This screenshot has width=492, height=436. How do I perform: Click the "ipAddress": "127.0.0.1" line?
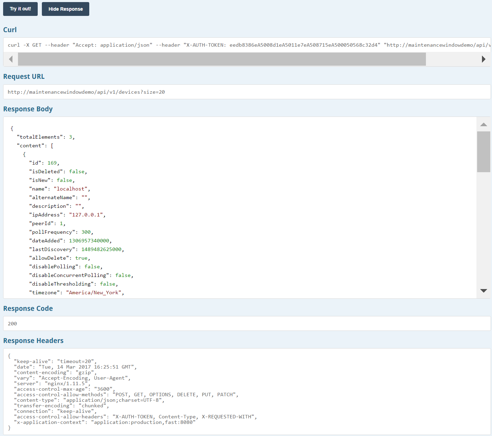(x=67, y=215)
